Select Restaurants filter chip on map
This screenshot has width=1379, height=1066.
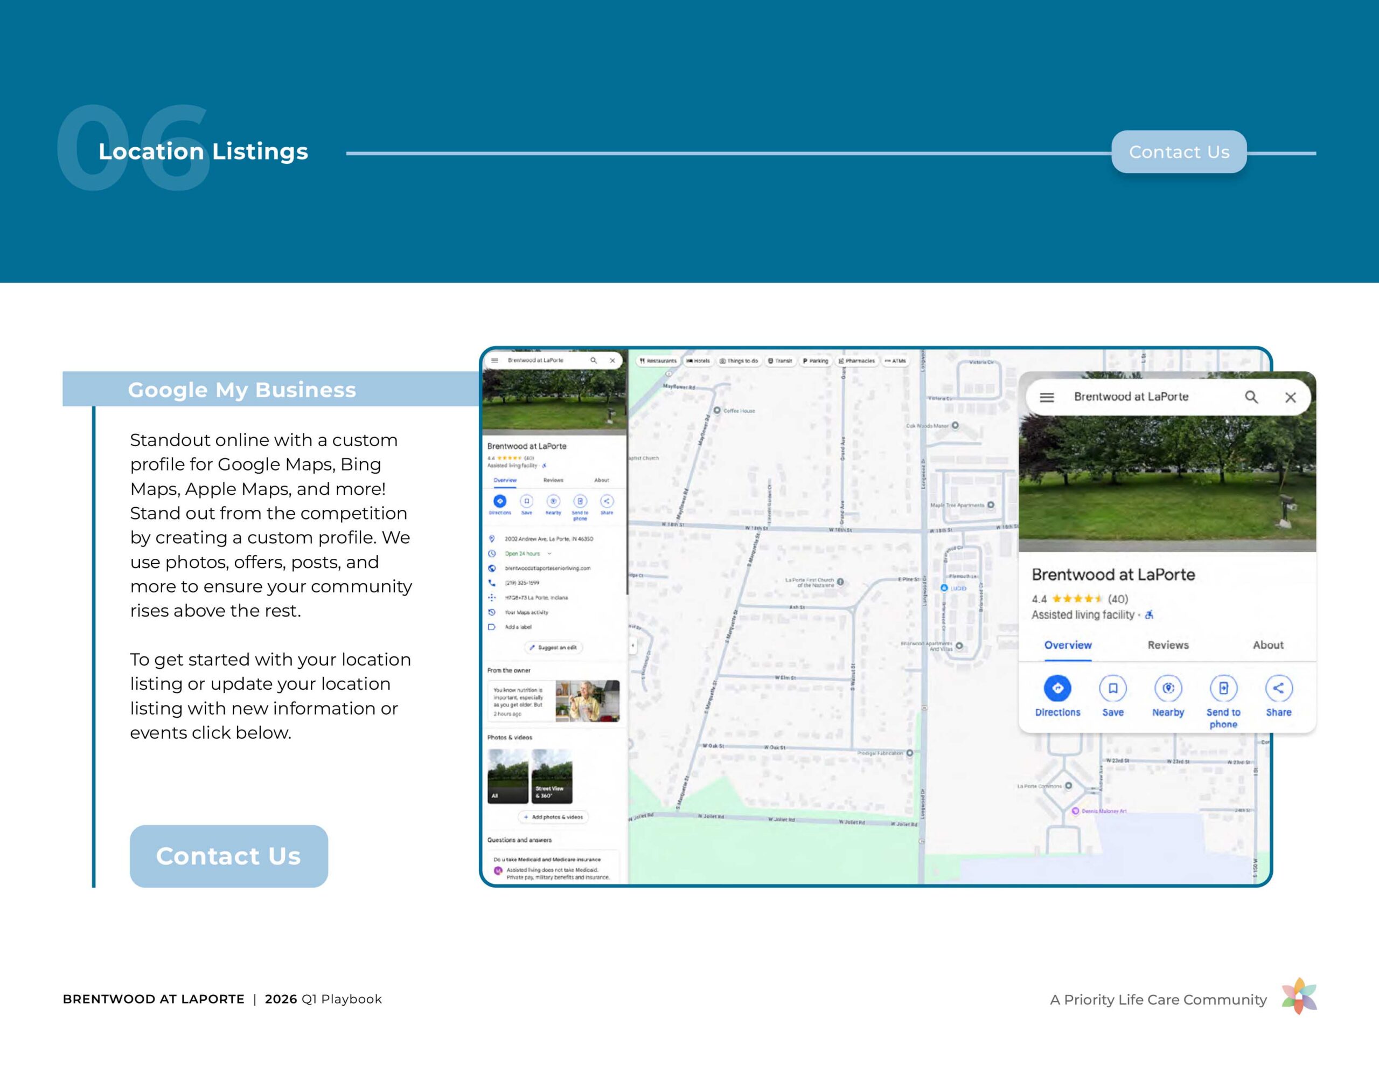(x=658, y=361)
